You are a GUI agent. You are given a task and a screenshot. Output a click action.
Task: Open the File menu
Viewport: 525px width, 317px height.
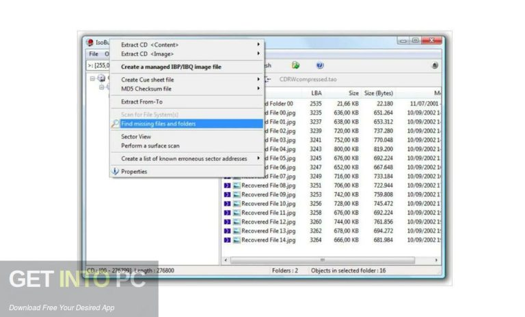[94, 54]
